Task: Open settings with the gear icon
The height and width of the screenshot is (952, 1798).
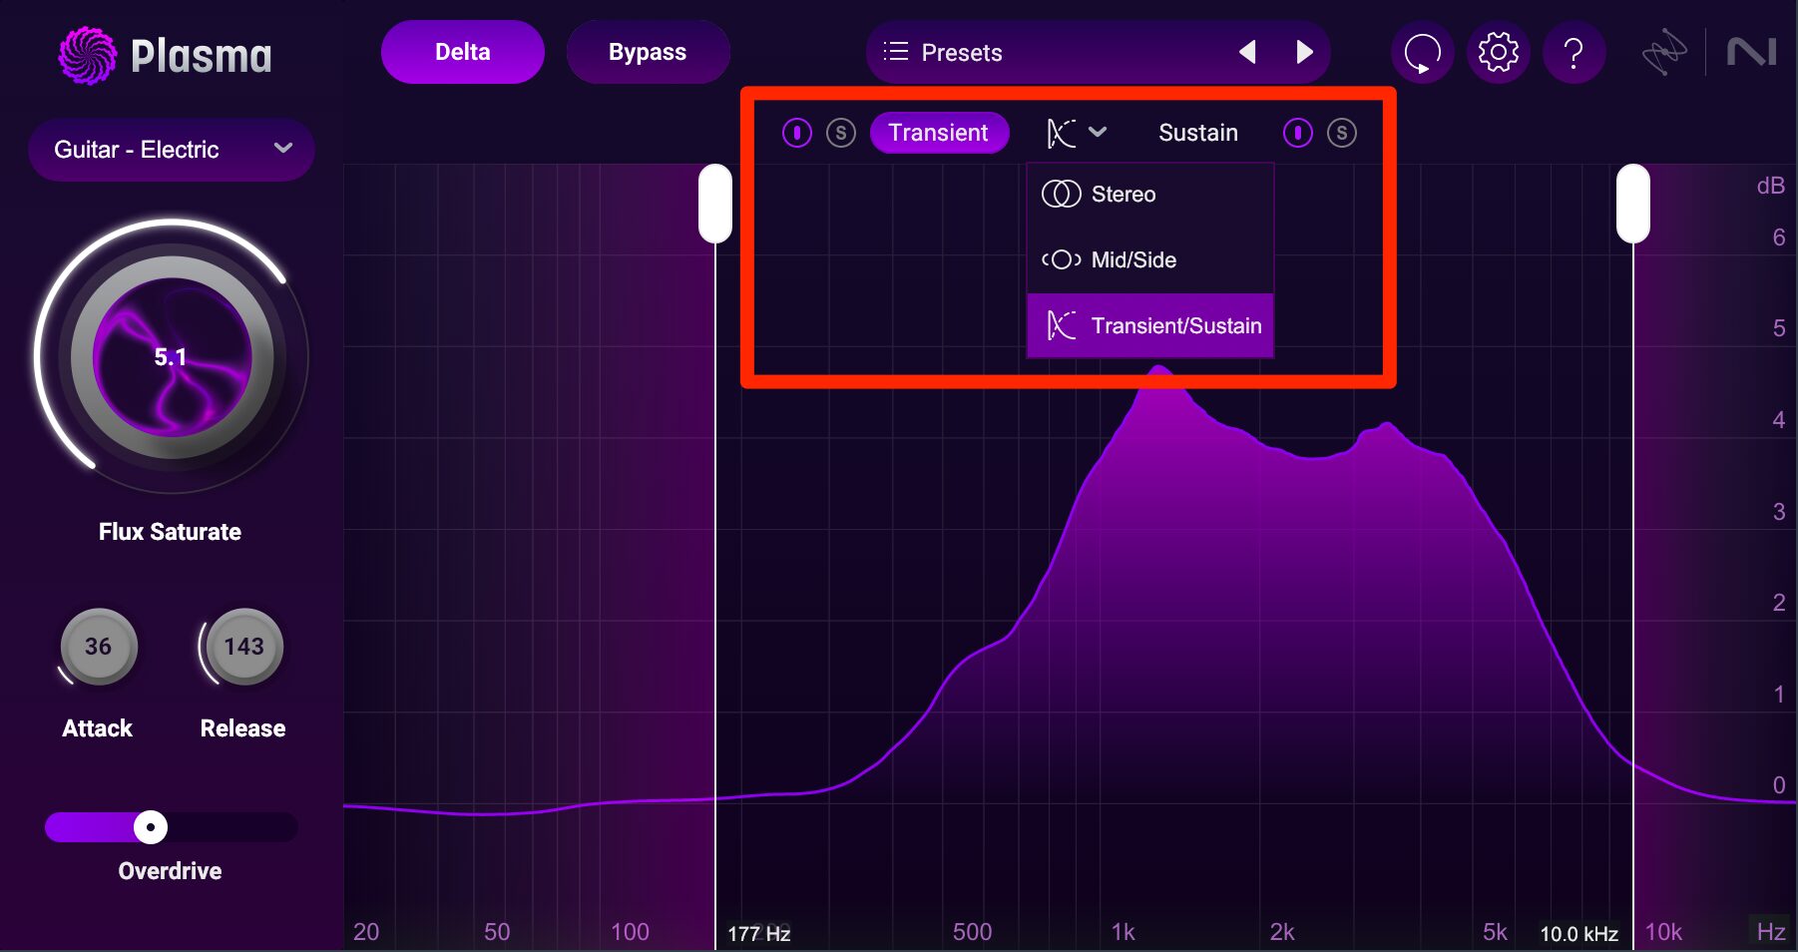Action: pyautogui.click(x=1498, y=52)
